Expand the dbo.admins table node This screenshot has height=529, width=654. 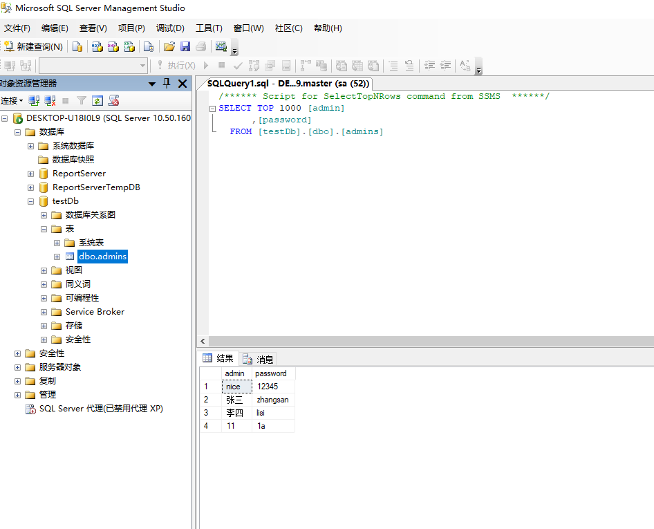coord(57,257)
